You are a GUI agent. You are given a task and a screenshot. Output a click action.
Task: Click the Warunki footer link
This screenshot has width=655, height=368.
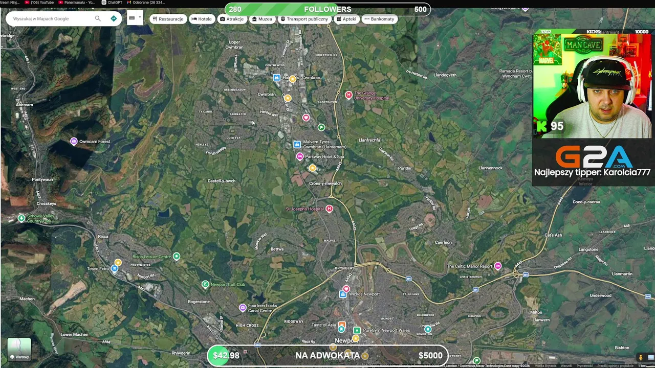coord(566,365)
